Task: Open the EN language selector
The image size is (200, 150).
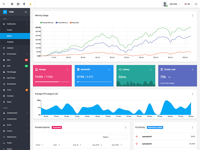Action: pos(187,4)
